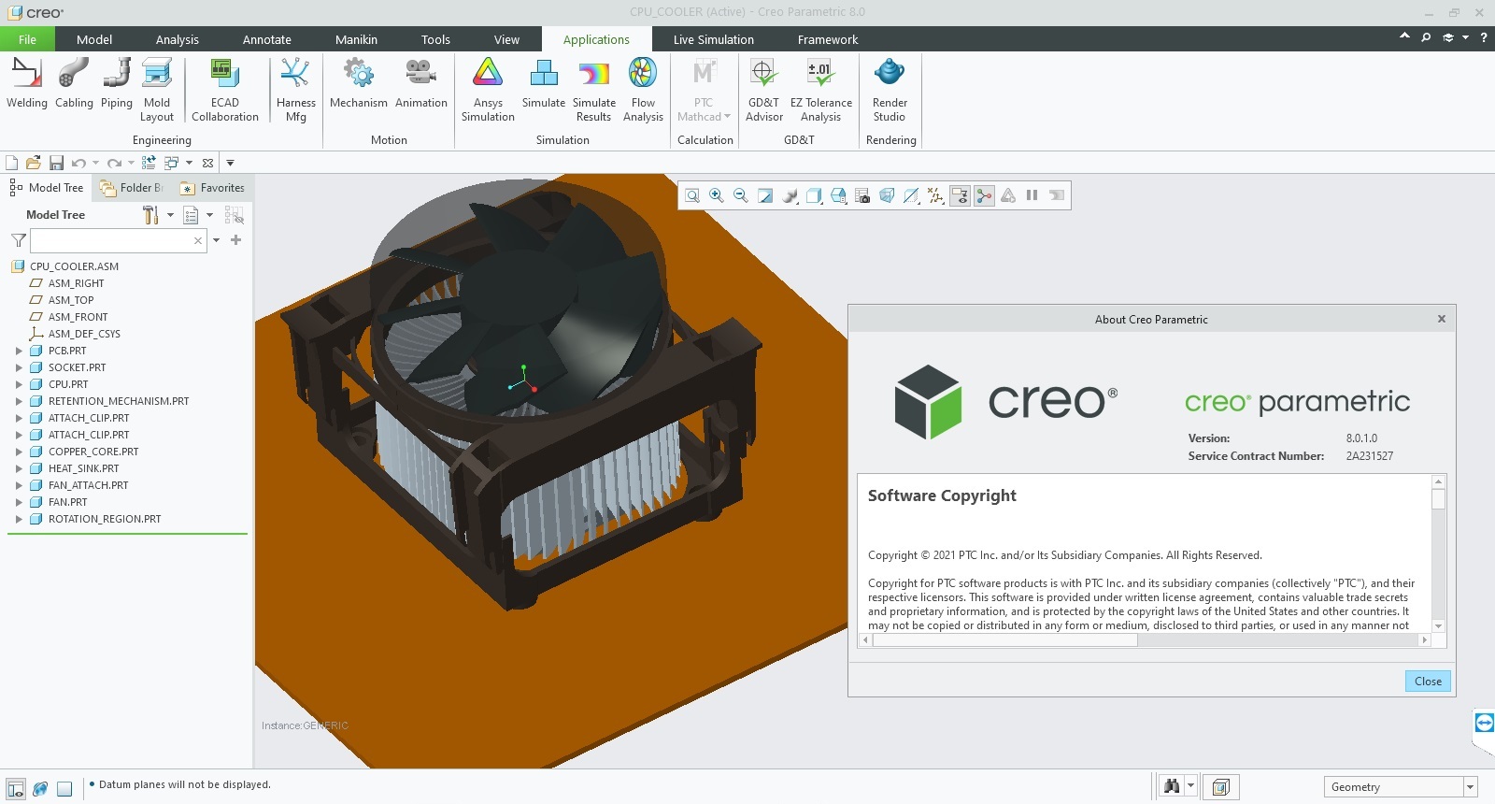1495x804 pixels.
Task: Open the Simulate application
Action: click(x=544, y=83)
